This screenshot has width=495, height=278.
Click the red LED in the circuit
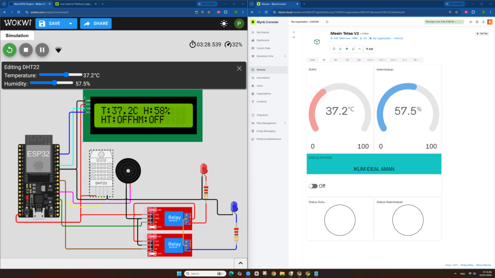tap(204, 168)
